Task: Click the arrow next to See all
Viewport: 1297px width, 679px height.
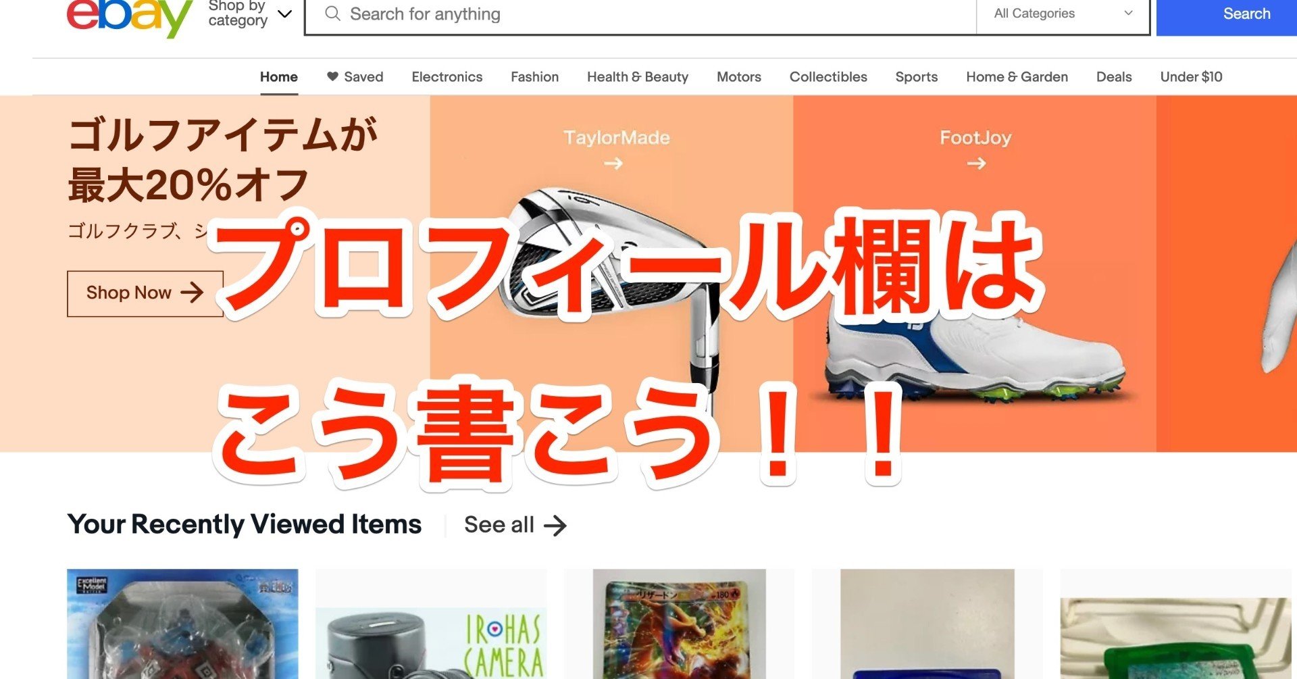Action: pyautogui.click(x=555, y=526)
